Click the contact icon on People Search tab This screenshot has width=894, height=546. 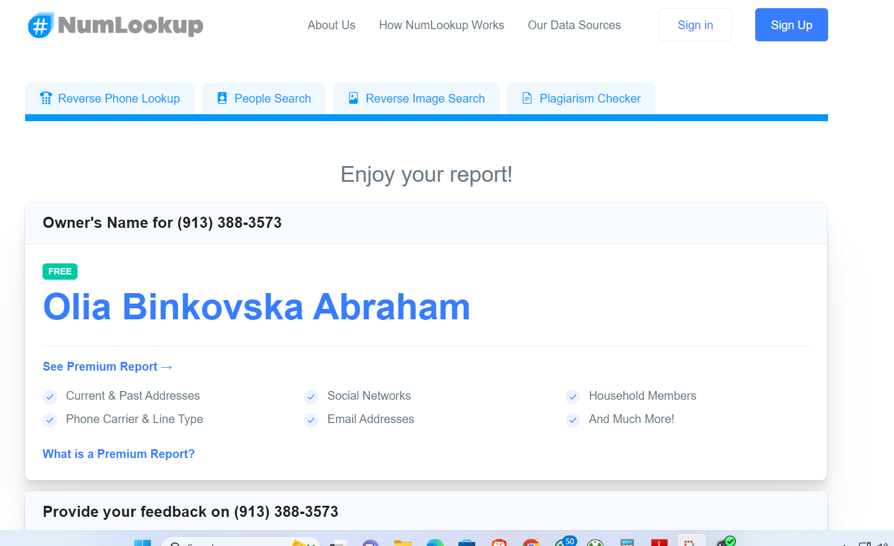[x=222, y=98]
